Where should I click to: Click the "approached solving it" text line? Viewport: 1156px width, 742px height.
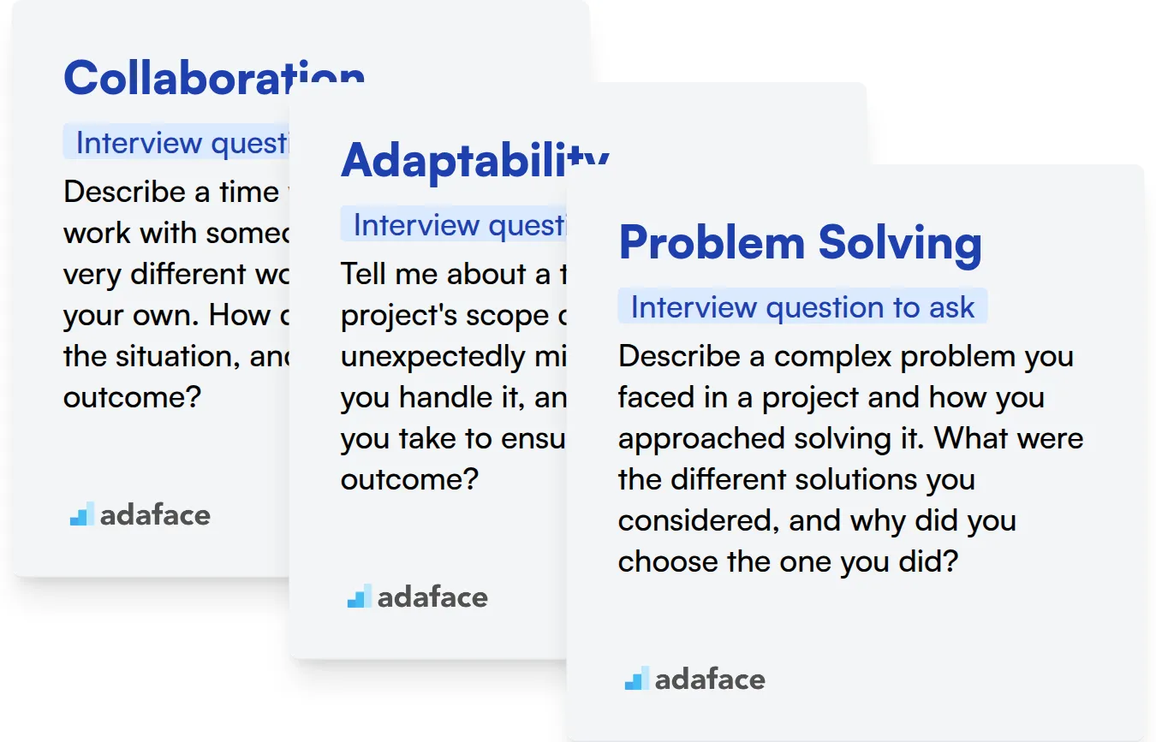point(850,438)
